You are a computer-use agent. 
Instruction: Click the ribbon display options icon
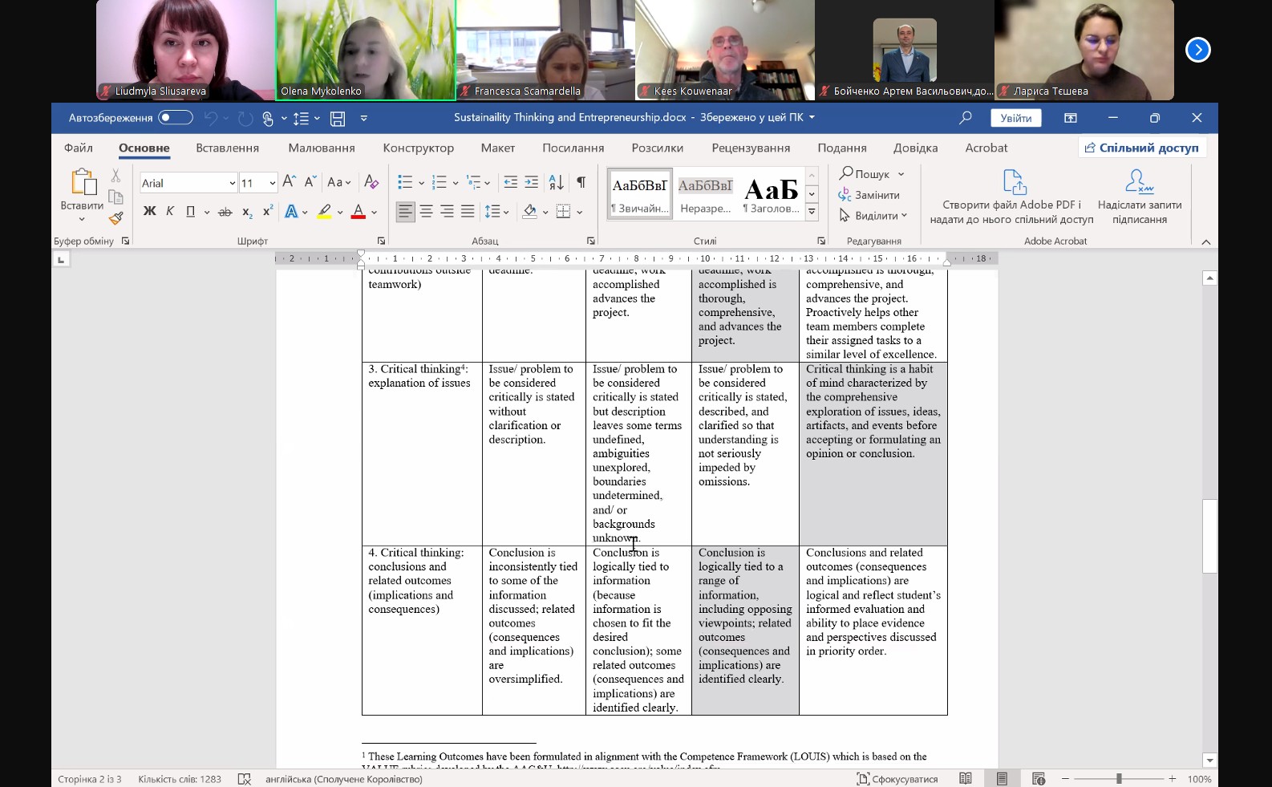point(1071,118)
